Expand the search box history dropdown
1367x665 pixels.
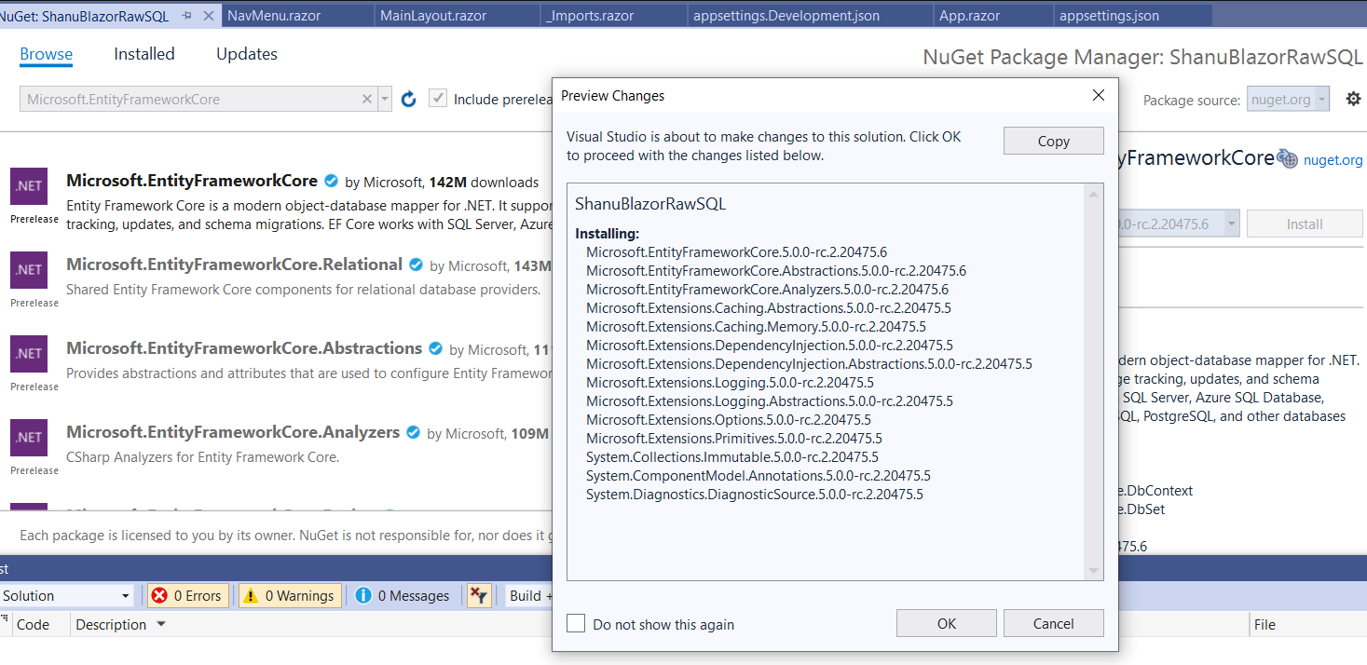pos(385,99)
